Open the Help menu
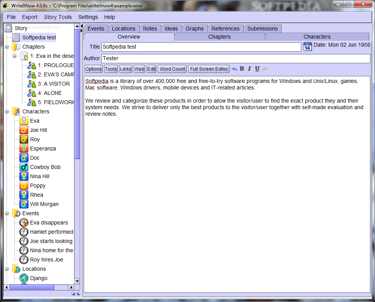Screen dimensions: 375x302 109,17
